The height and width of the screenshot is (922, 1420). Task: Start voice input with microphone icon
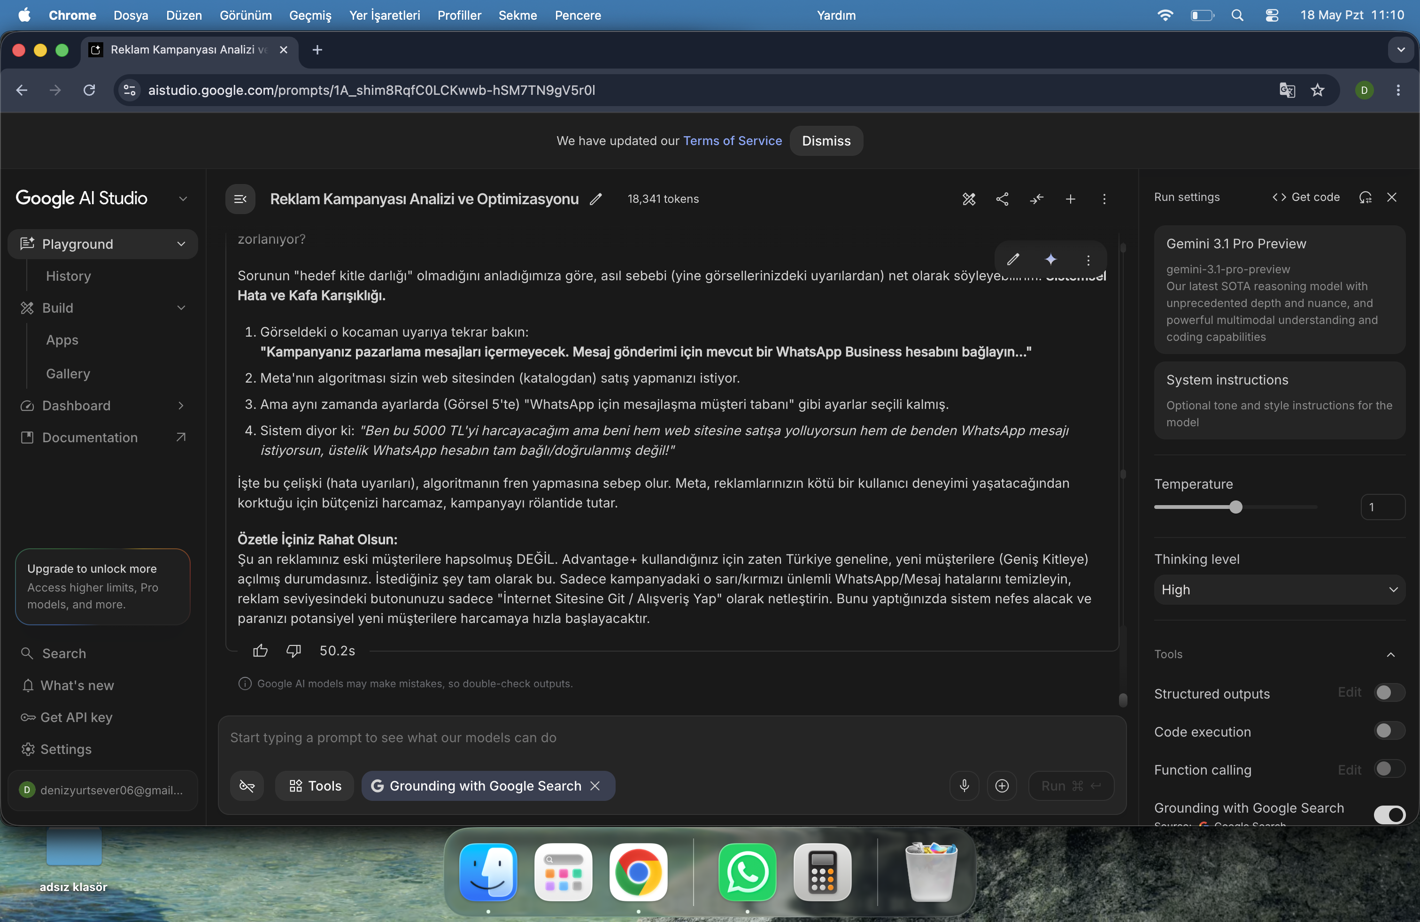coord(964,786)
